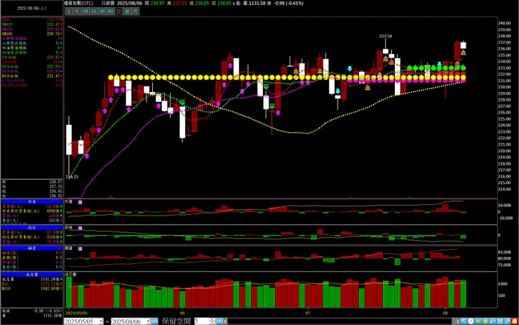The image size is (519, 325).
Task: Click the link icon after reserved space spinner
Action: point(220,321)
